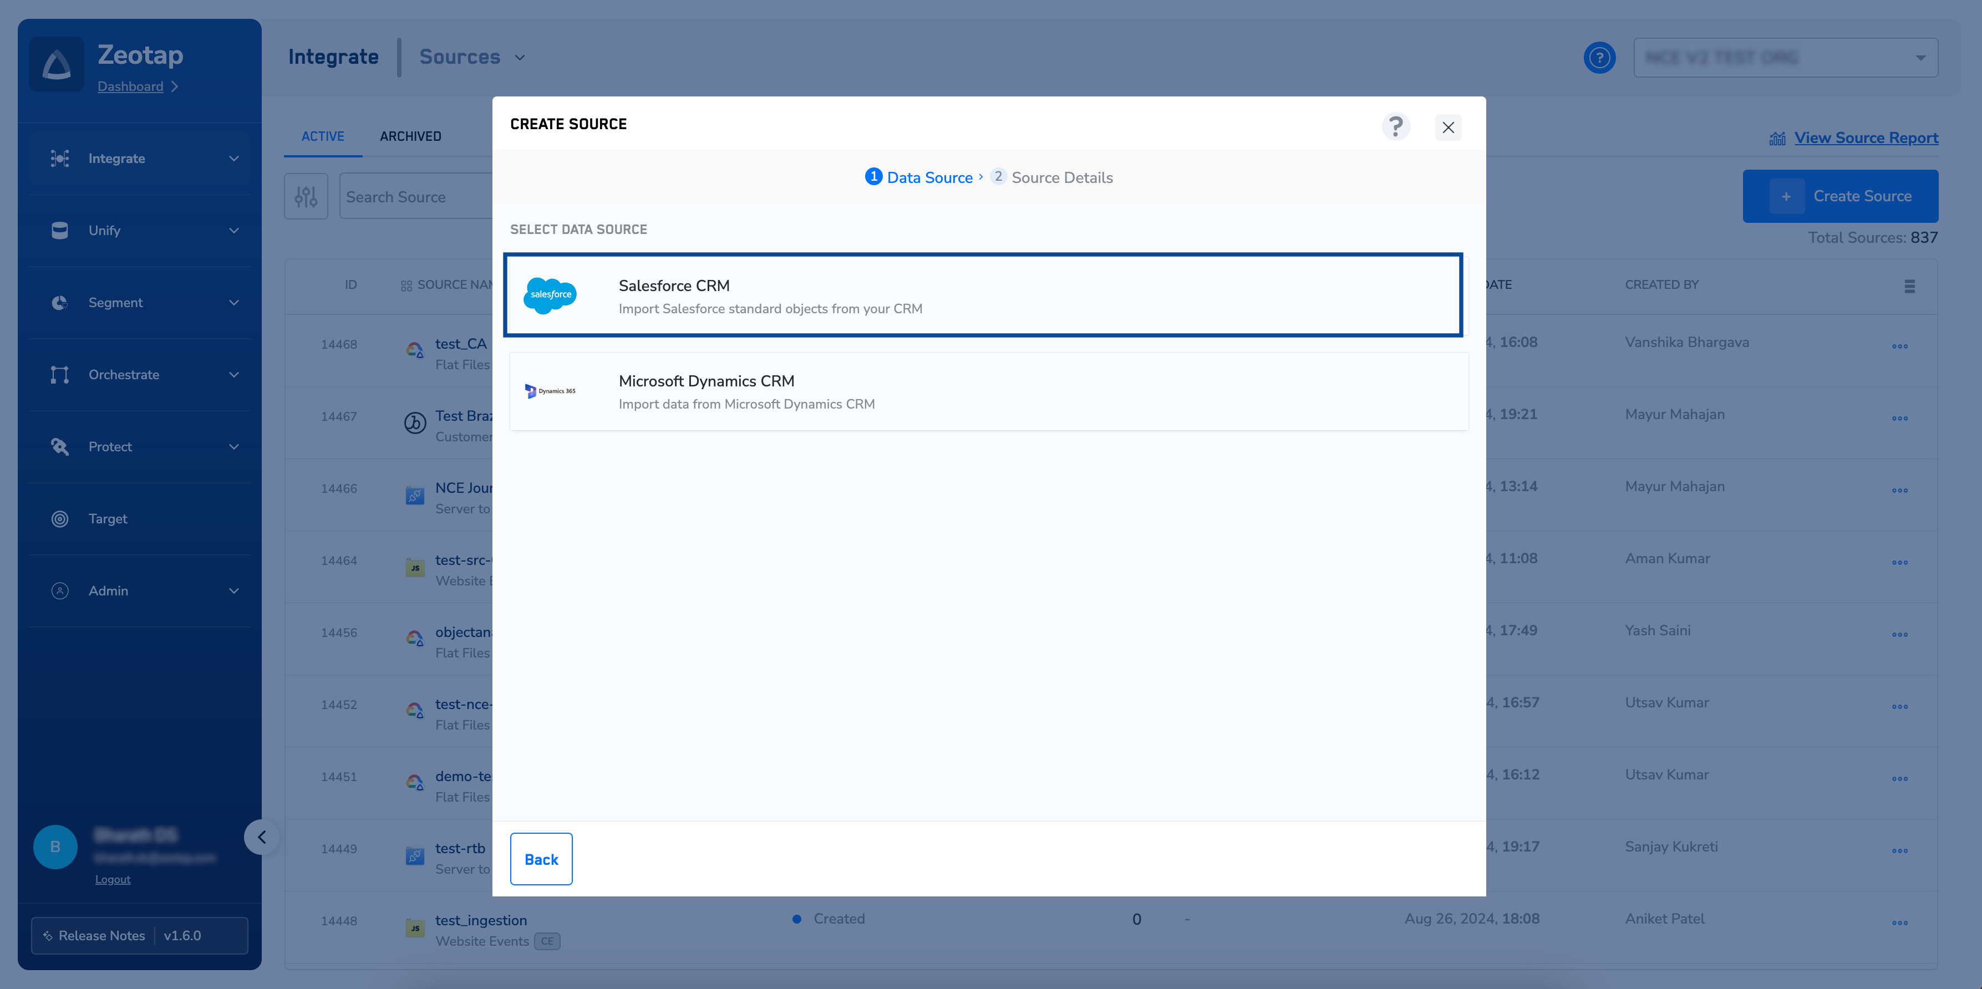The width and height of the screenshot is (1982, 989).
Task: Click the Target icon in the sidebar
Action: tap(60, 518)
